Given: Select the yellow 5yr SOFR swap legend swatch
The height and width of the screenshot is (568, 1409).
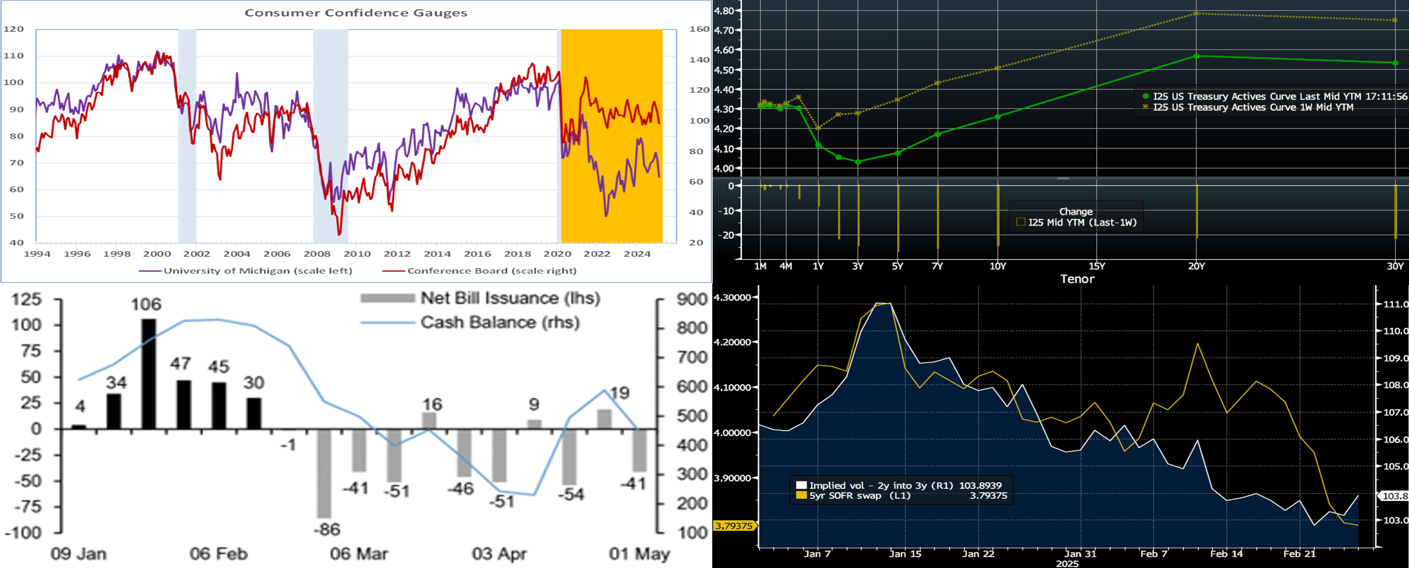Looking at the screenshot, I should pos(801,495).
